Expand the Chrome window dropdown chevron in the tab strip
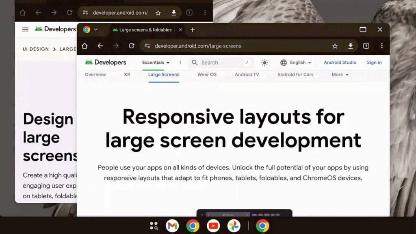This screenshot has width=416, height=234. [96, 29]
